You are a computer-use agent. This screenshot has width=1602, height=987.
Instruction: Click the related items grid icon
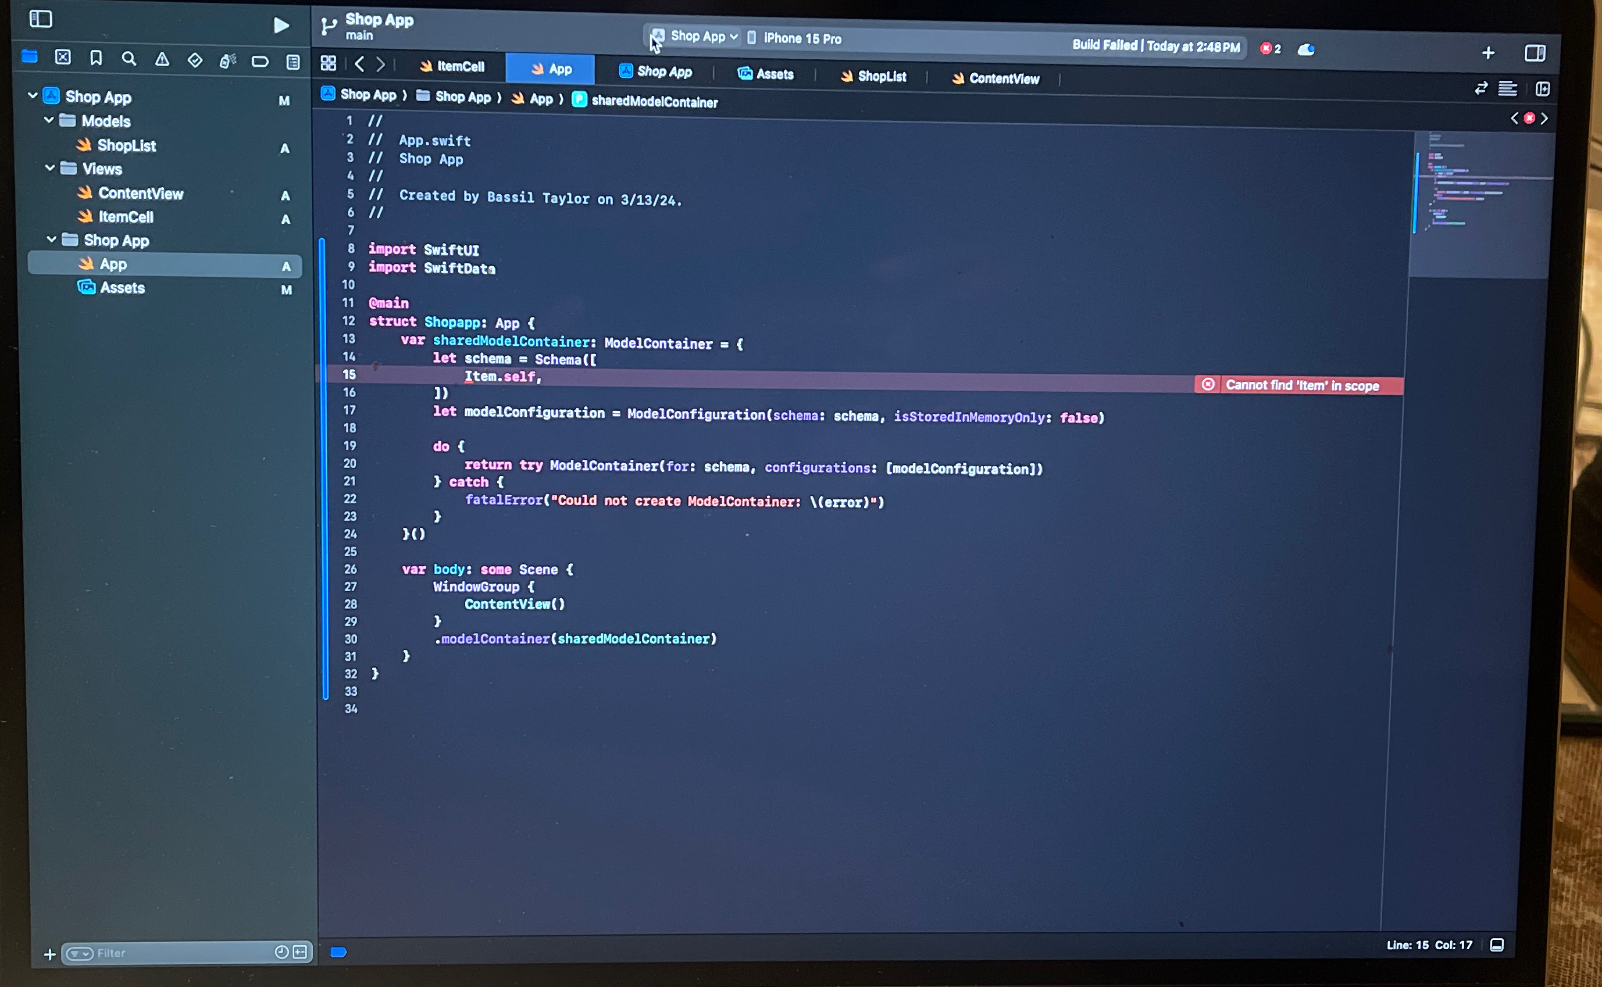pos(329,63)
